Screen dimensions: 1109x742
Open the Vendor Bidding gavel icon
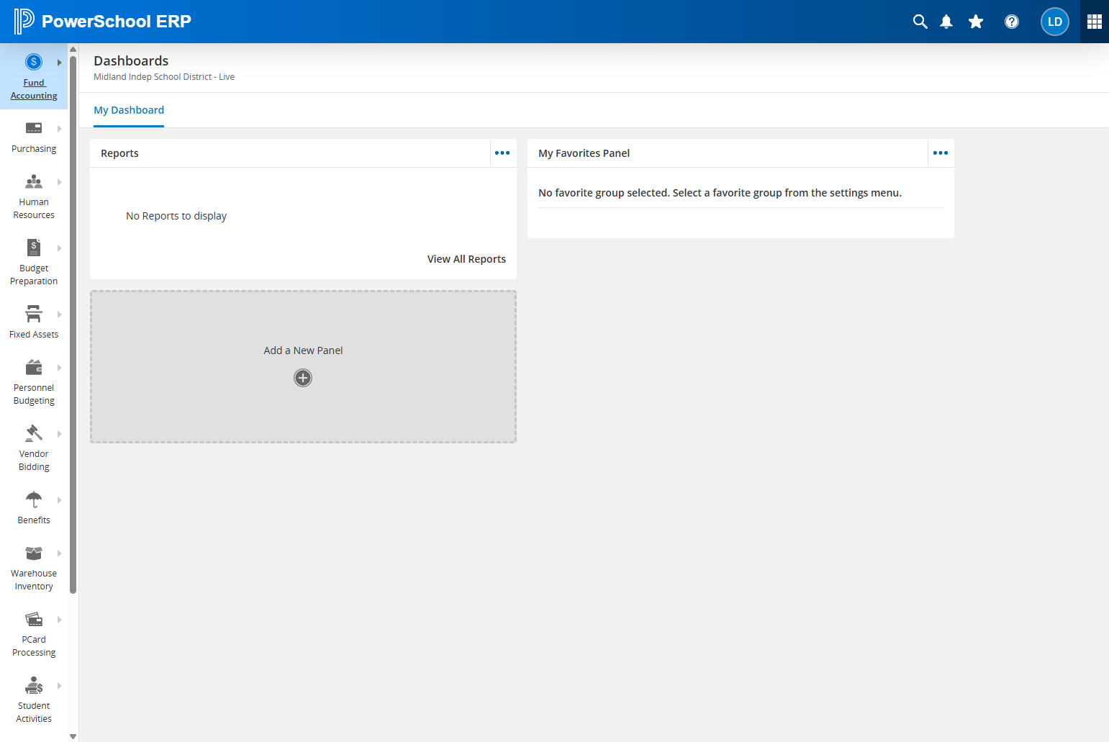click(x=34, y=433)
